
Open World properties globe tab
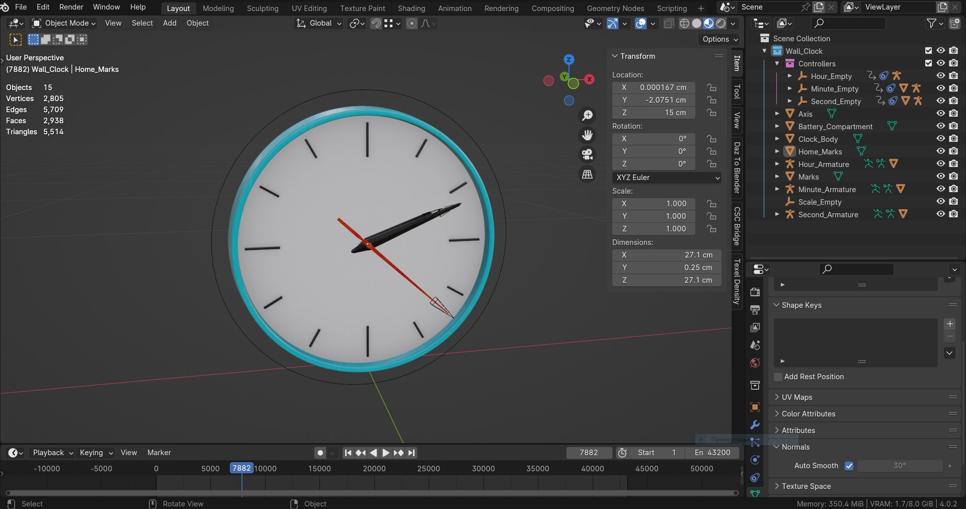[755, 363]
